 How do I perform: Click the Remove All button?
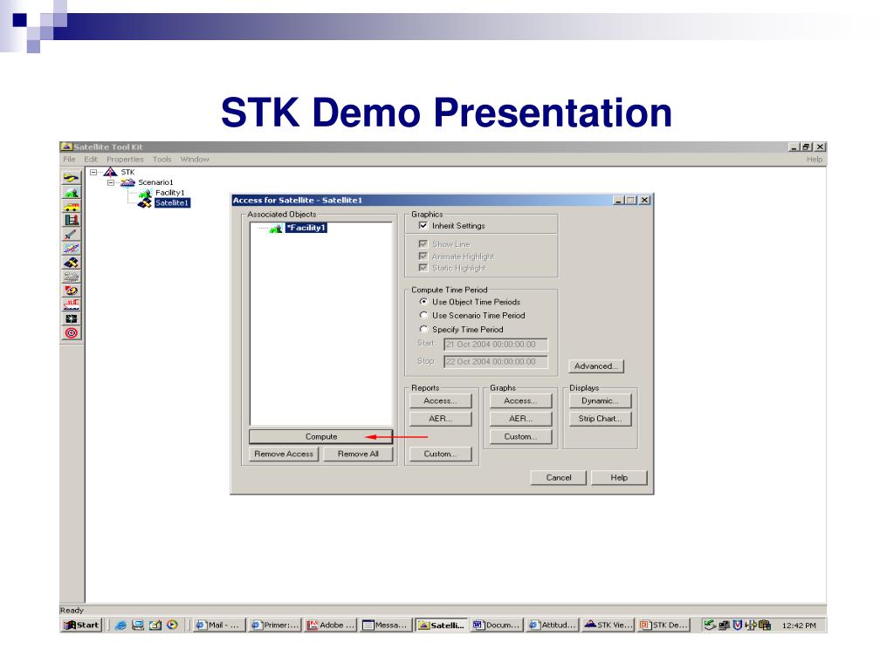pyautogui.click(x=358, y=454)
